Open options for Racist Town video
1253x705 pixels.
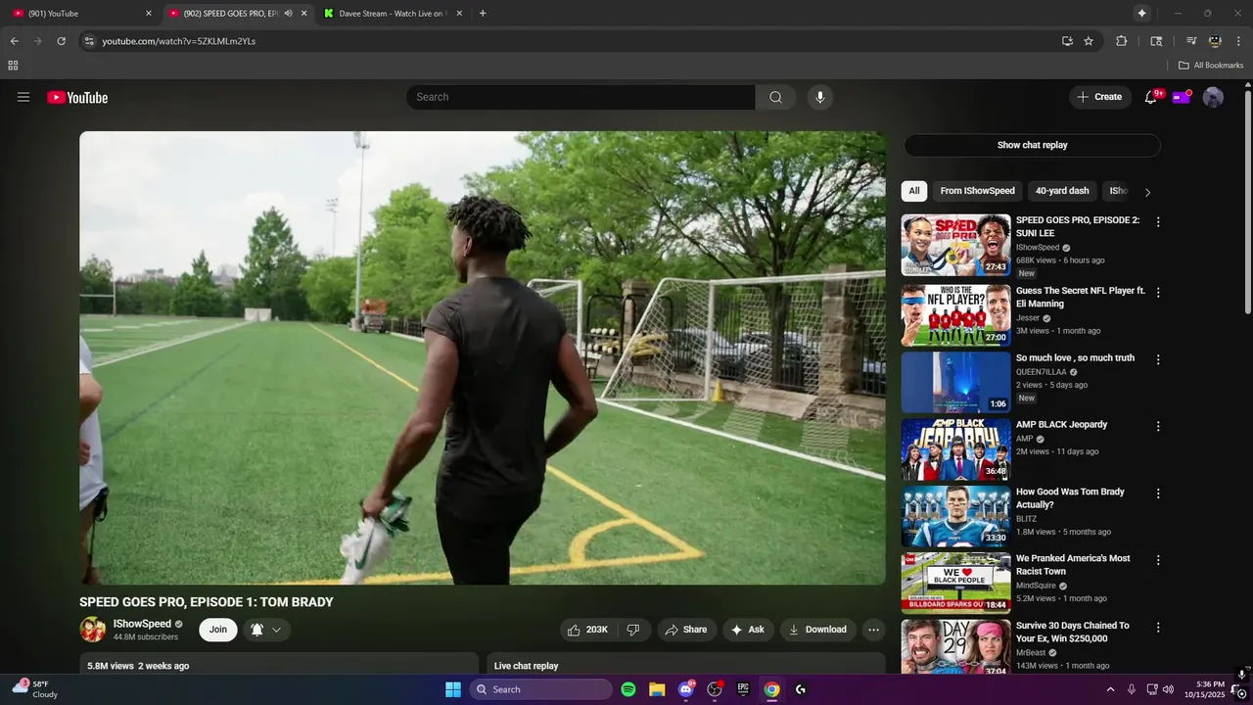click(1158, 560)
